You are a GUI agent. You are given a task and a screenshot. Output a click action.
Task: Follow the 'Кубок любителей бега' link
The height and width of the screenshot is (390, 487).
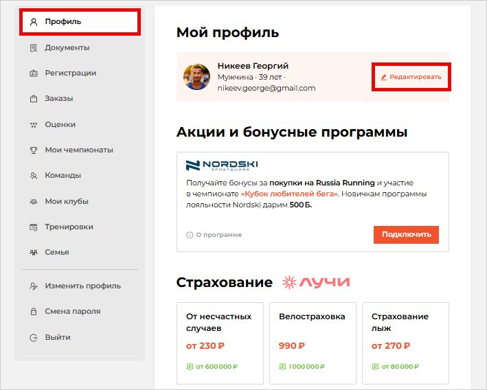298,194
